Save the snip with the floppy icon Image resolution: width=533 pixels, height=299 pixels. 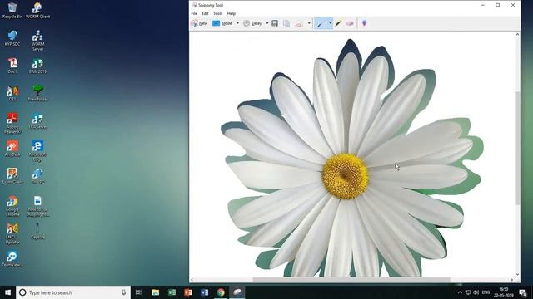click(275, 23)
